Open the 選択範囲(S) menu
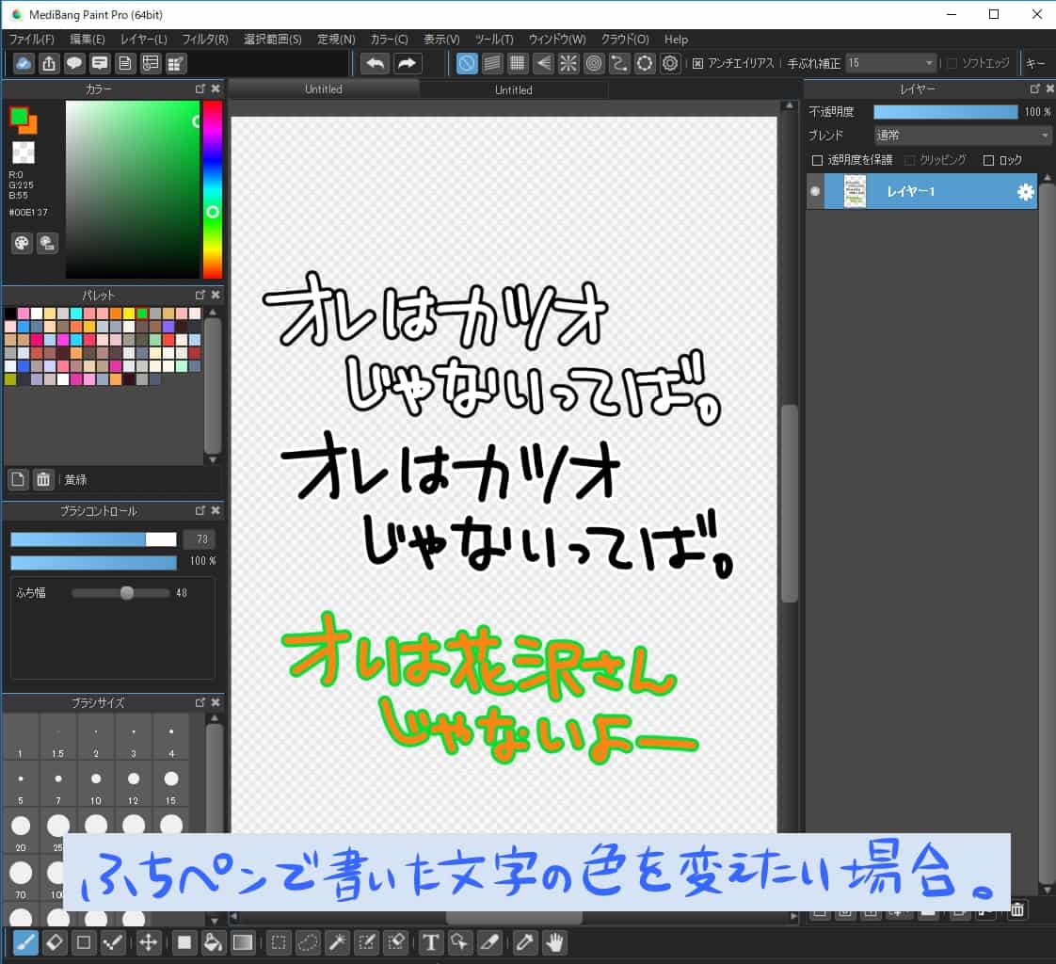Viewport: 1056px width, 964px height. (x=273, y=40)
